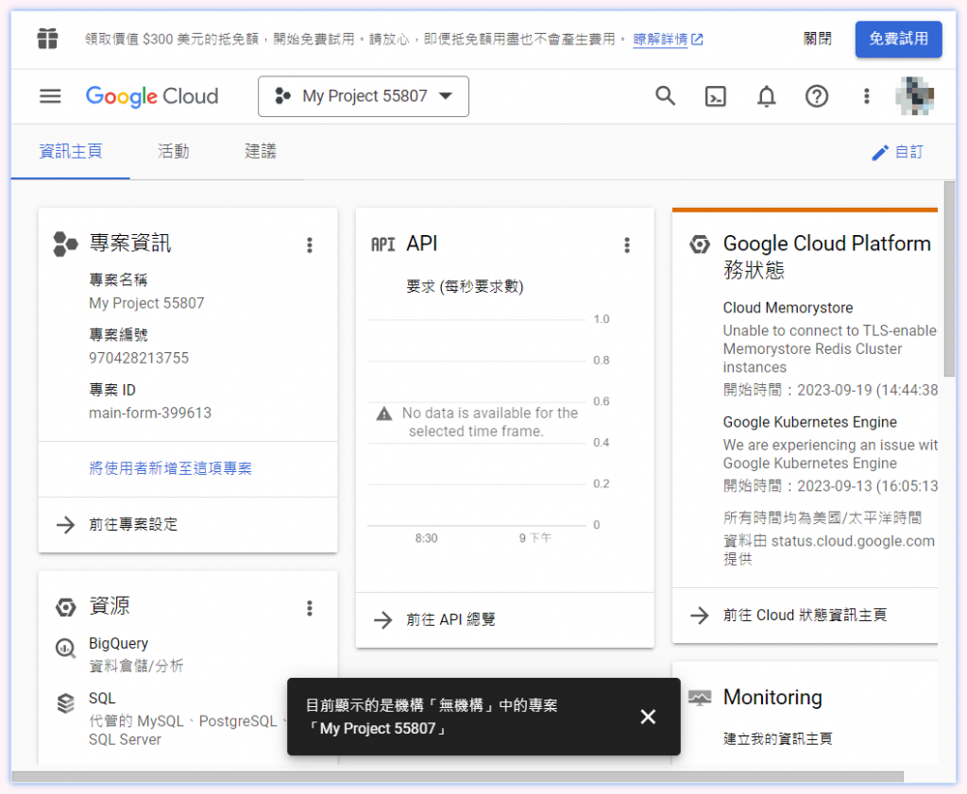The width and height of the screenshot is (967, 794).
Task: Click the no-data warning triangle icon
Action: coord(384,414)
